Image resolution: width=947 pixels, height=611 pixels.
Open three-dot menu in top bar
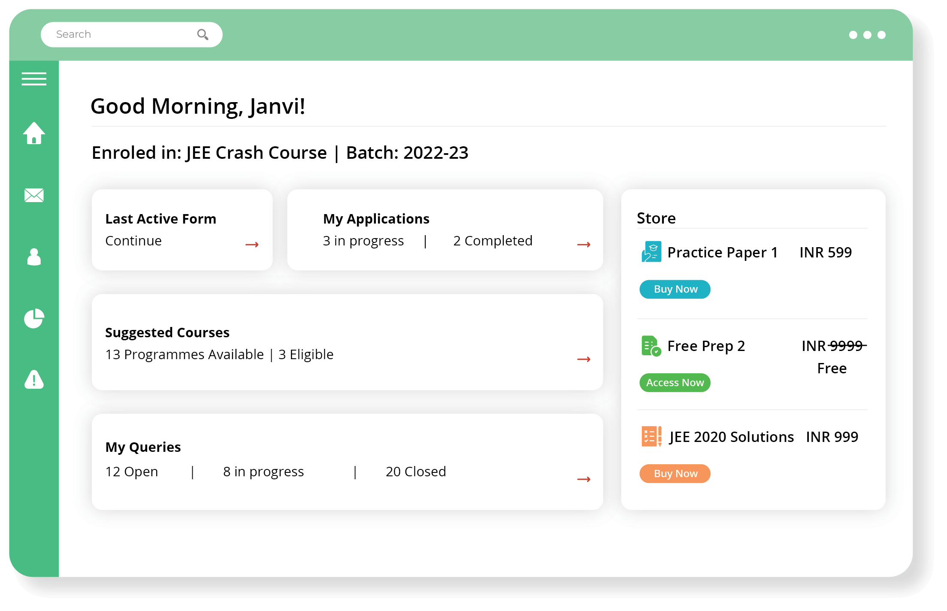point(867,35)
